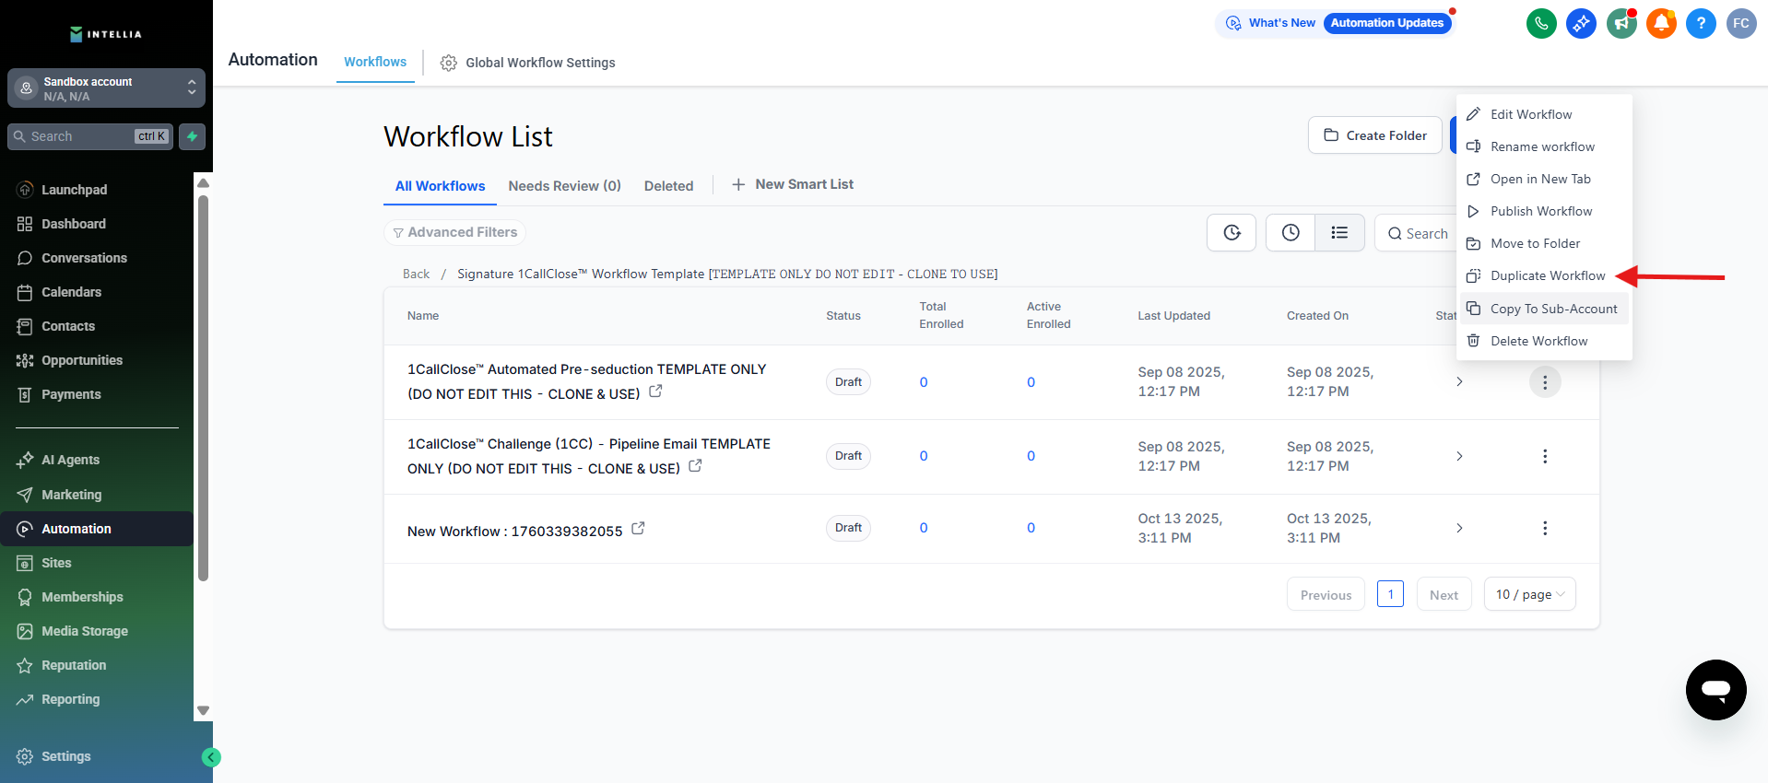This screenshot has width=1768, height=783.
Task: Click the Create Folder button
Action: click(1374, 135)
